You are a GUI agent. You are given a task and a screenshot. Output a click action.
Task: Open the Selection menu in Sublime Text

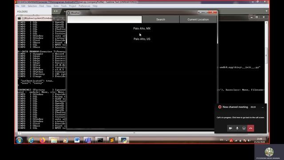click(x=32, y=6)
